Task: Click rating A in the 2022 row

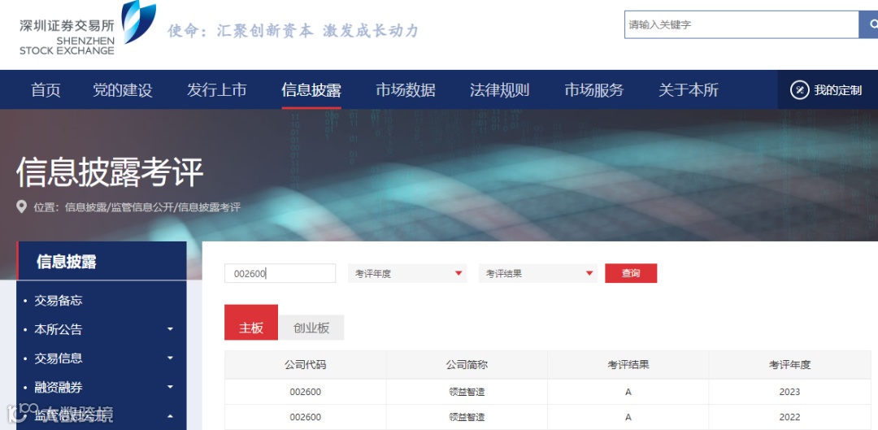Action: click(x=628, y=417)
